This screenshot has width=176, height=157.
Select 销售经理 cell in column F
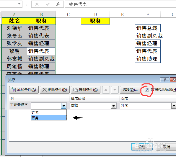(148, 43)
